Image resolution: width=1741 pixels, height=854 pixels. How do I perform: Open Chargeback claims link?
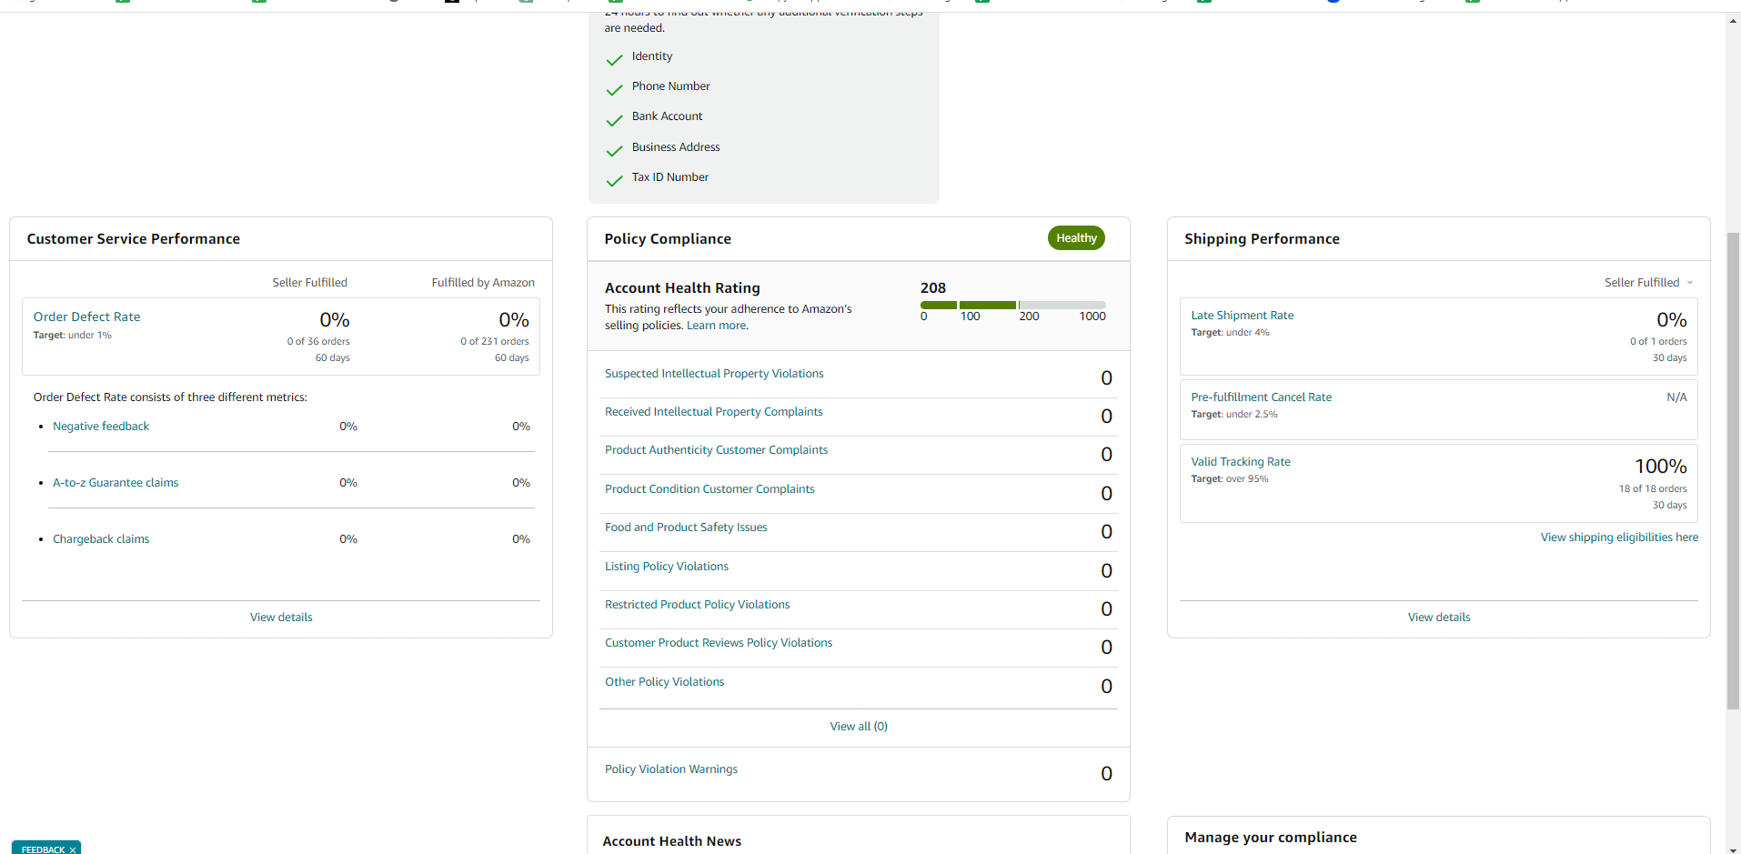pyautogui.click(x=101, y=539)
